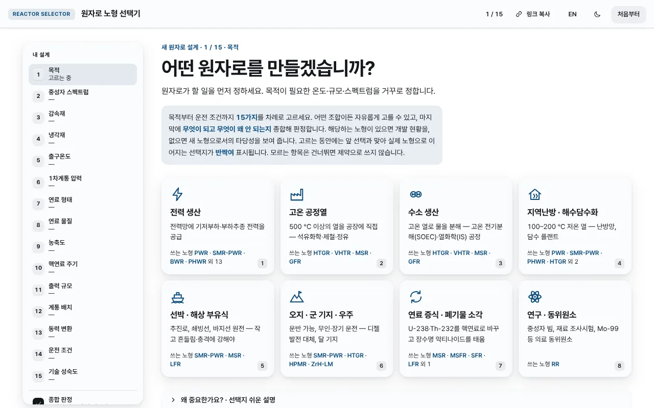Toggle dark mode with the moon icon

click(x=597, y=14)
